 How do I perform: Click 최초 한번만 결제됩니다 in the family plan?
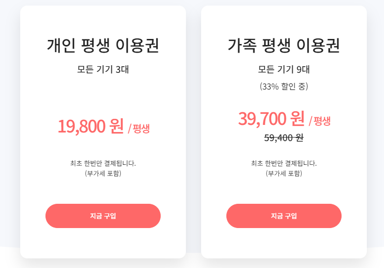click(284, 163)
